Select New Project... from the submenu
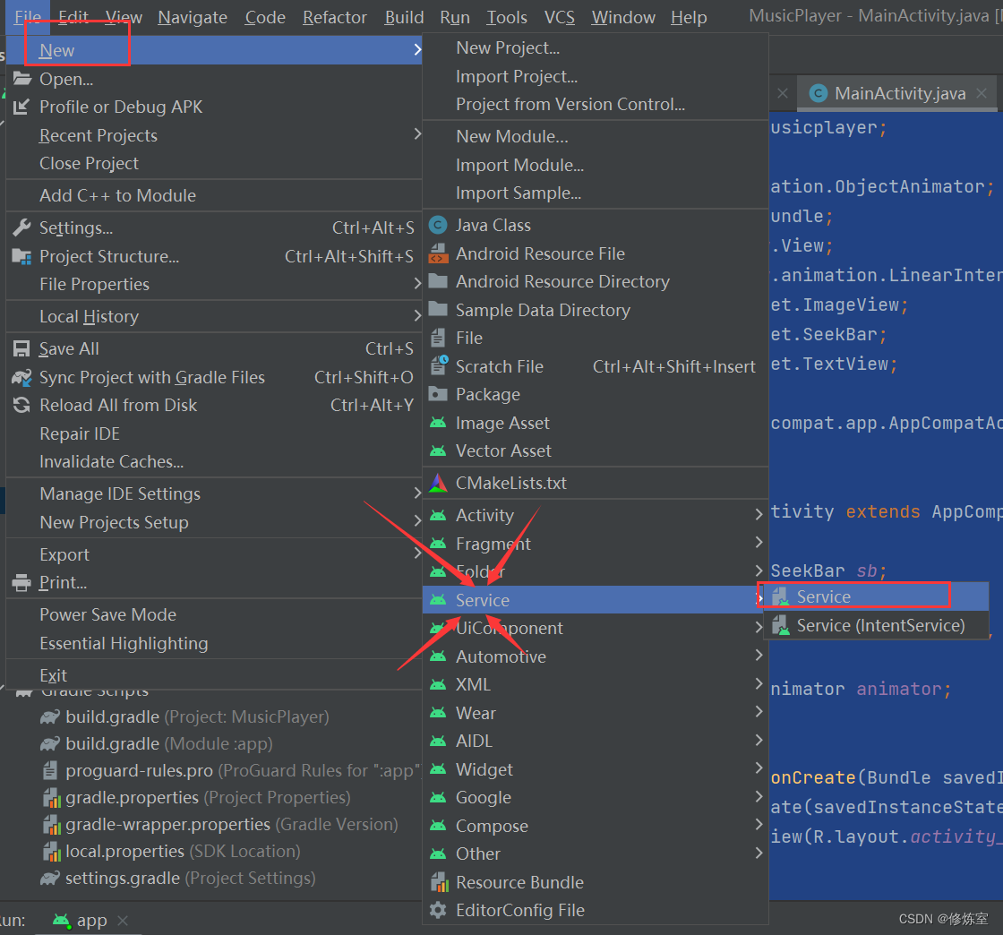The image size is (1003, 935). click(505, 47)
